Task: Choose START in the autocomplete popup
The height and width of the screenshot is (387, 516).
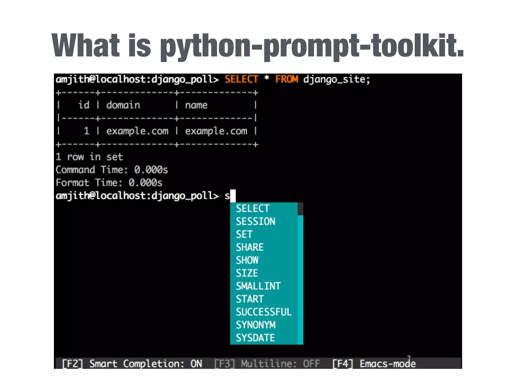Action: pyautogui.click(x=250, y=299)
